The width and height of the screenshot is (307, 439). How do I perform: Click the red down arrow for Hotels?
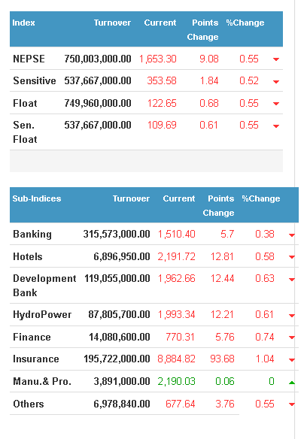point(292,257)
